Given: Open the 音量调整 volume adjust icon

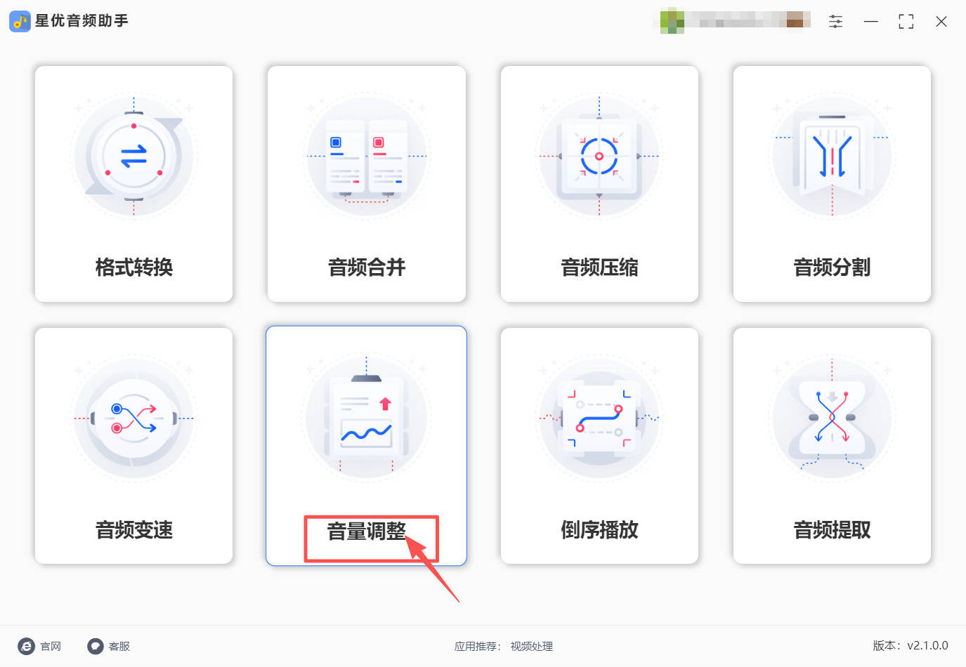Looking at the screenshot, I should pyautogui.click(x=366, y=418).
